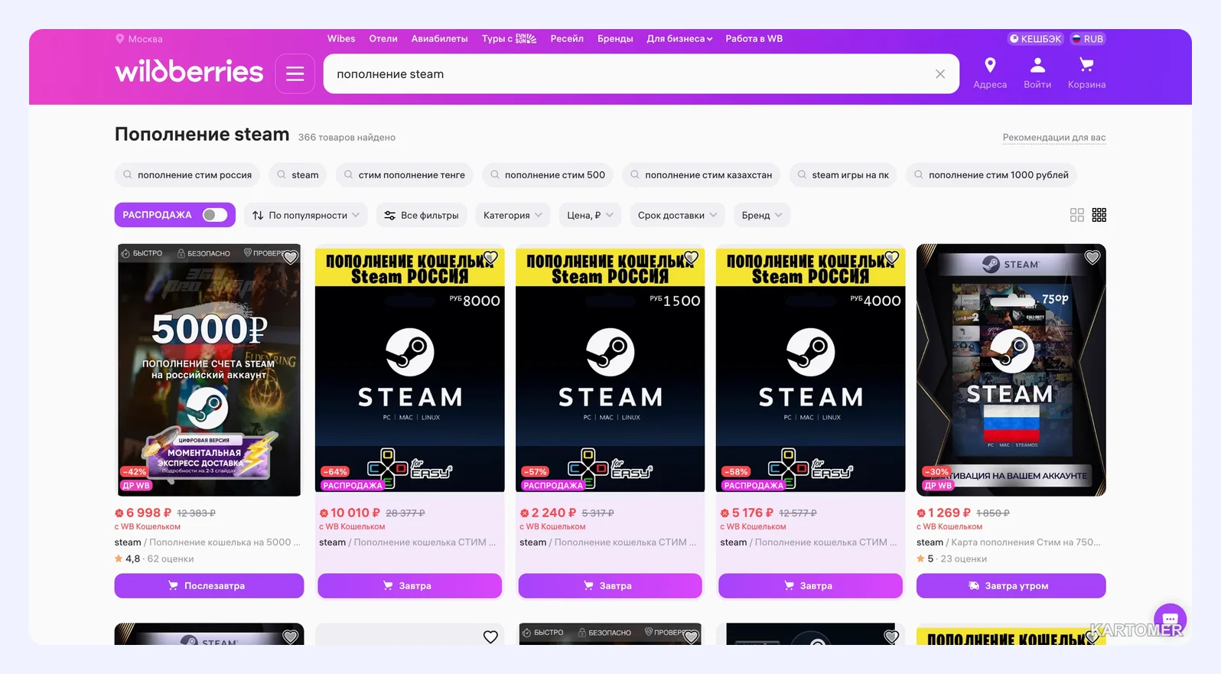Go to Отели in top menu
The image size is (1221, 674).
coord(383,39)
